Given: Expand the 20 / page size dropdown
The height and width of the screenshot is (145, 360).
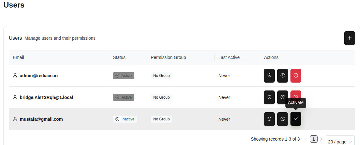Looking at the screenshot, I should [340, 142].
